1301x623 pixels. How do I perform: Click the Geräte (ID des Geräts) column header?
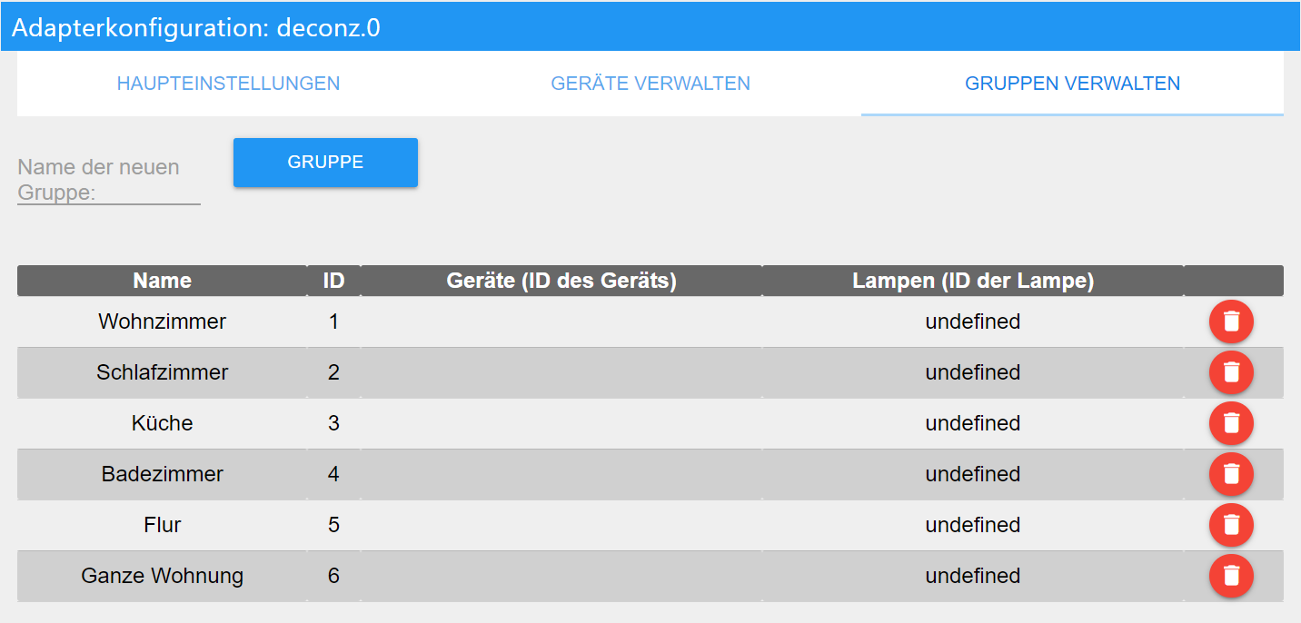point(561,281)
